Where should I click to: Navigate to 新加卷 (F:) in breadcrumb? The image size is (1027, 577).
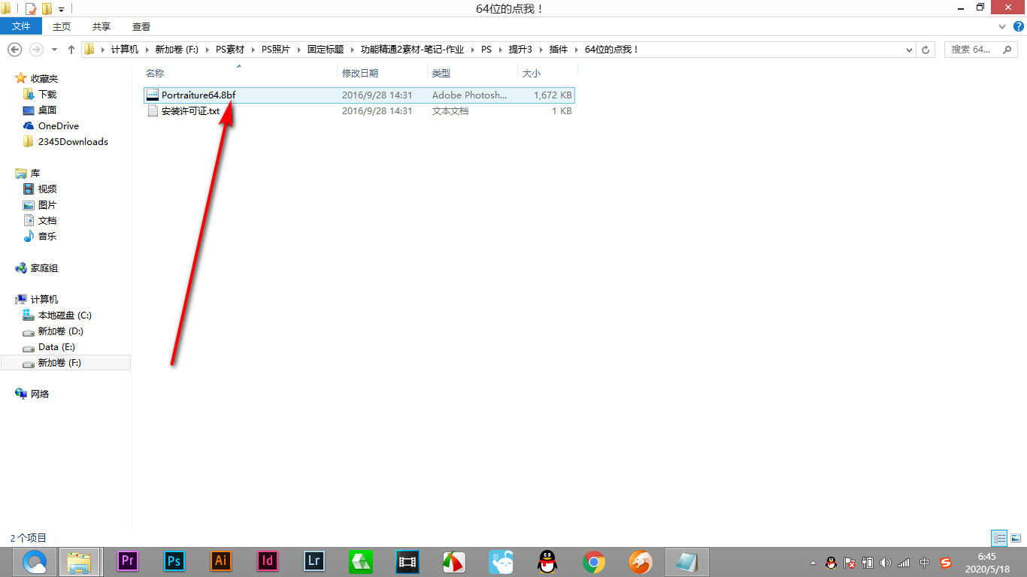[x=177, y=50]
